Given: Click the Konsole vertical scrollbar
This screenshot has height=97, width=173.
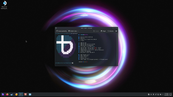Looking at the screenshot, I should pos(117,49).
